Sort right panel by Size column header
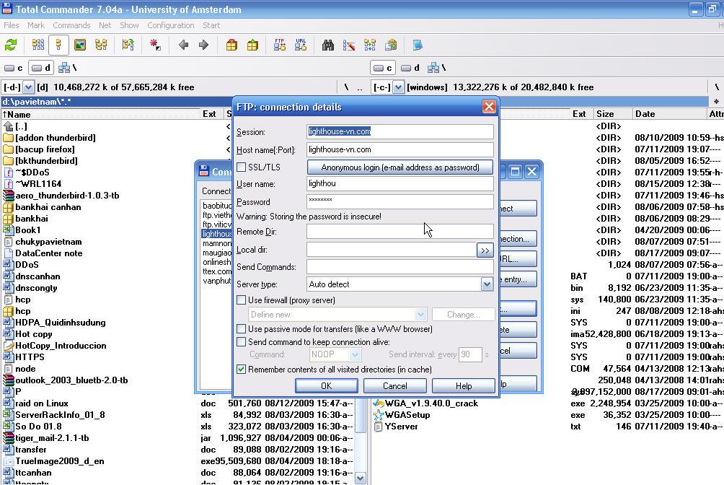The height and width of the screenshot is (485, 724). point(612,114)
